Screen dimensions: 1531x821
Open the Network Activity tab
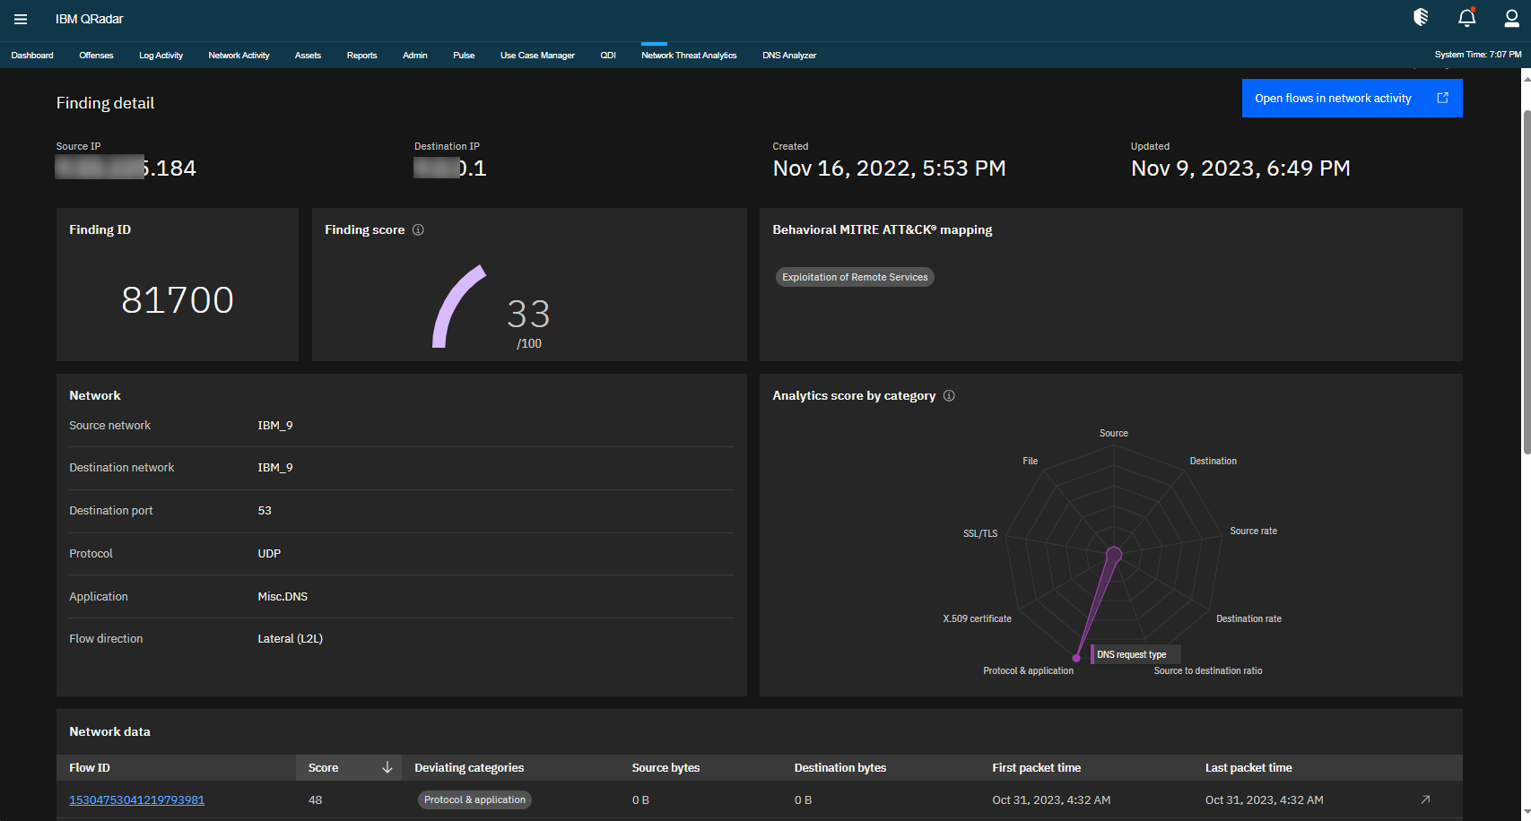click(x=239, y=55)
